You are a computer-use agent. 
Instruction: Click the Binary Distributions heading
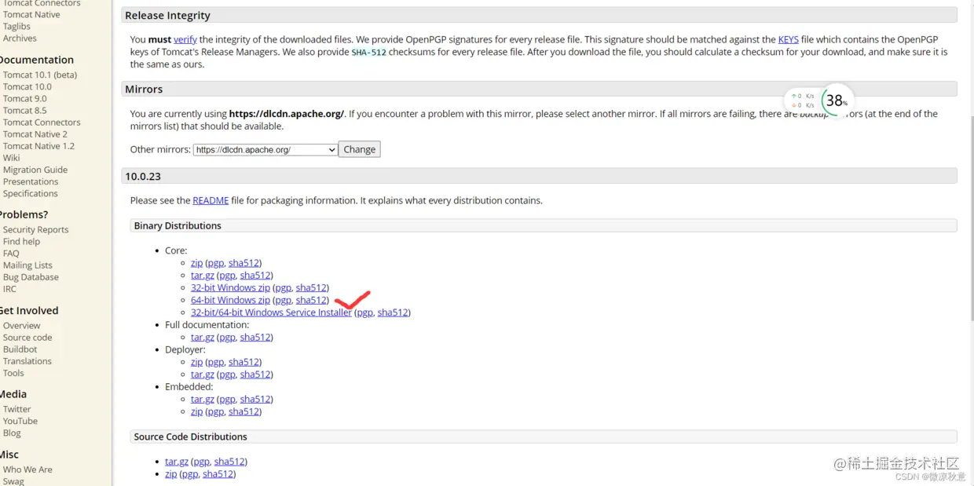click(178, 225)
